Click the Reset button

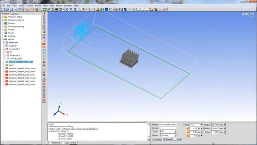tap(168, 139)
